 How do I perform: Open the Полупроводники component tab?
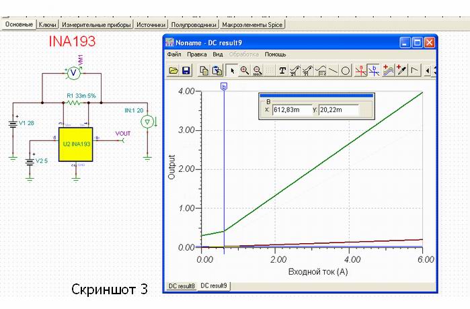pyautogui.click(x=194, y=25)
